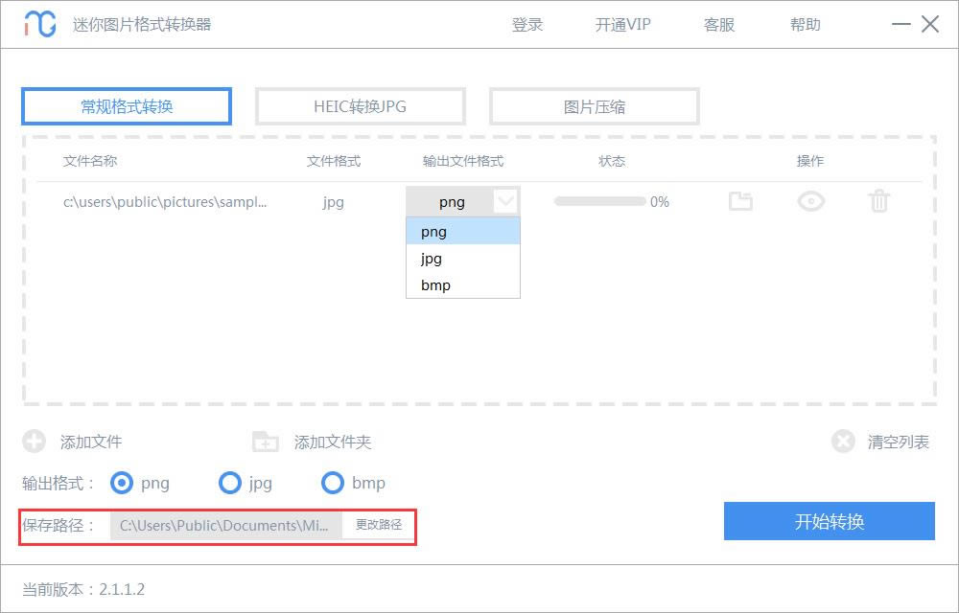This screenshot has height=613, width=959.
Task: Click the 当前版本：2.1.1.2 version text
Action: point(83,589)
